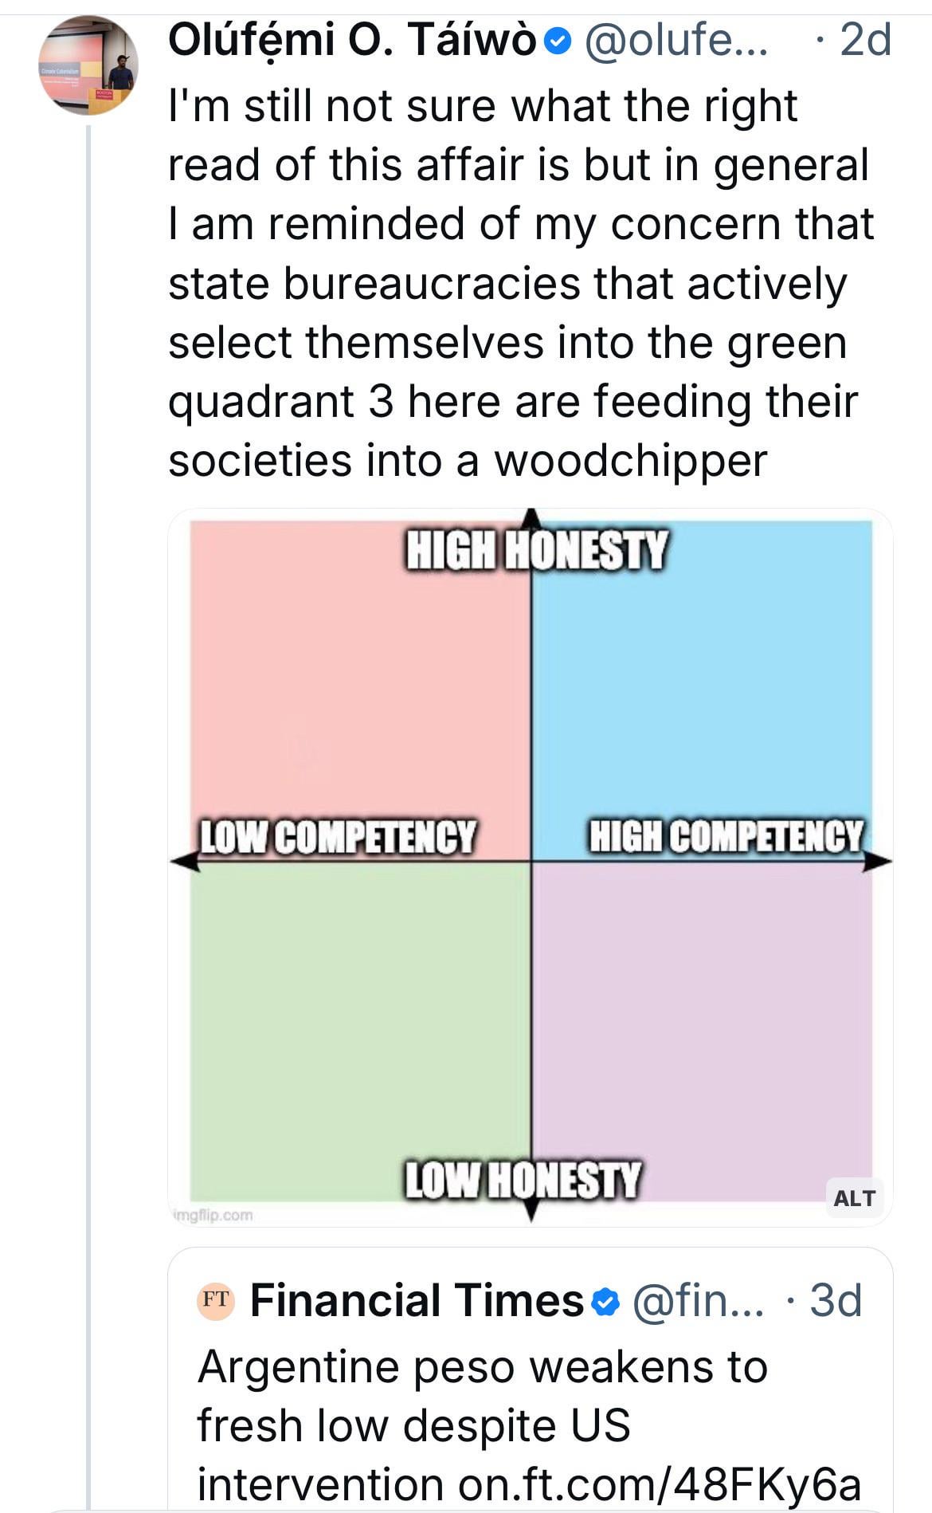932x1513 pixels.
Task: Open Olúfẹ́mi O. Táíwò's profile avatar
Action: 88,65
